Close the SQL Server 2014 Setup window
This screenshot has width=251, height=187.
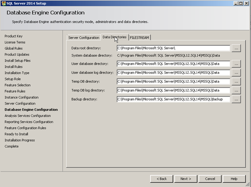click(x=246, y=3)
